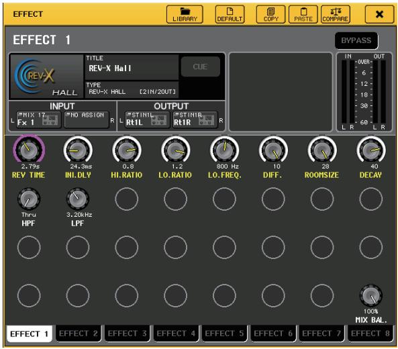This screenshot has width=398, height=349.
Task: Reset effect with DEFAULT button
Action: pyautogui.click(x=230, y=15)
